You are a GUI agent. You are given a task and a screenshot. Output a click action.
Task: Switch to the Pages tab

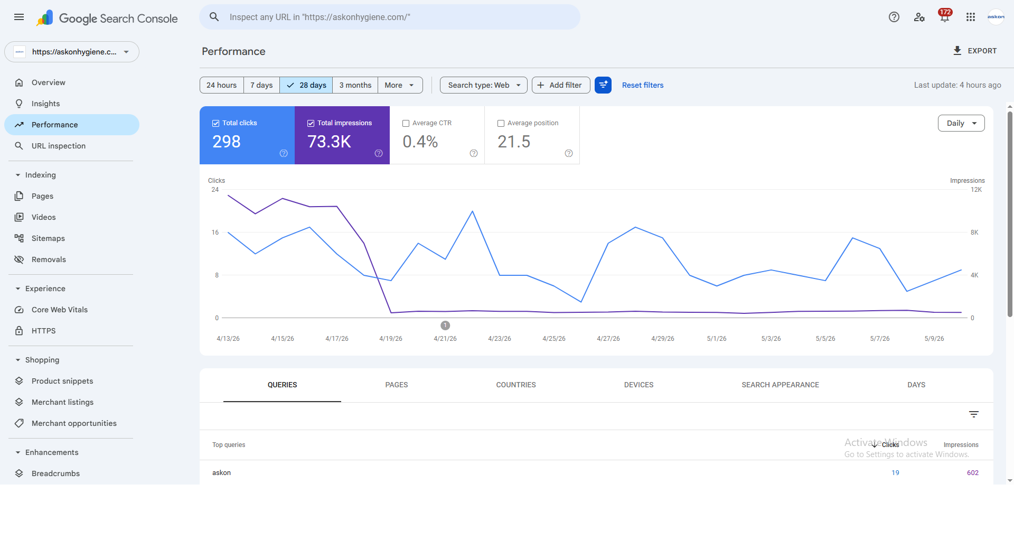click(x=397, y=385)
